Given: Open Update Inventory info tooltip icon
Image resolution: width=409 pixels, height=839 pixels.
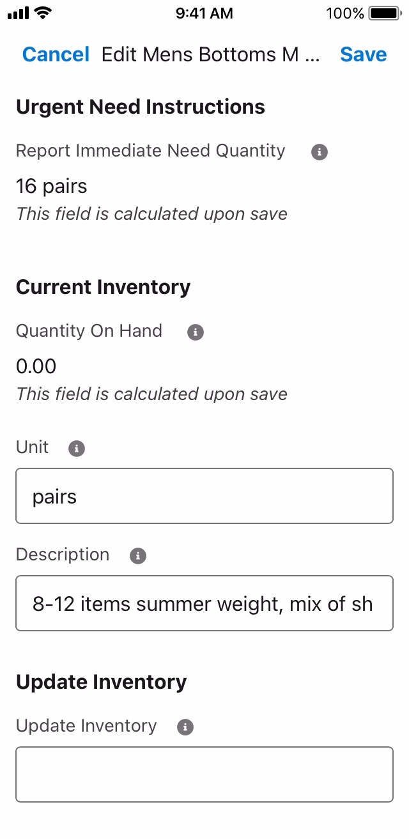Looking at the screenshot, I should pos(185,727).
